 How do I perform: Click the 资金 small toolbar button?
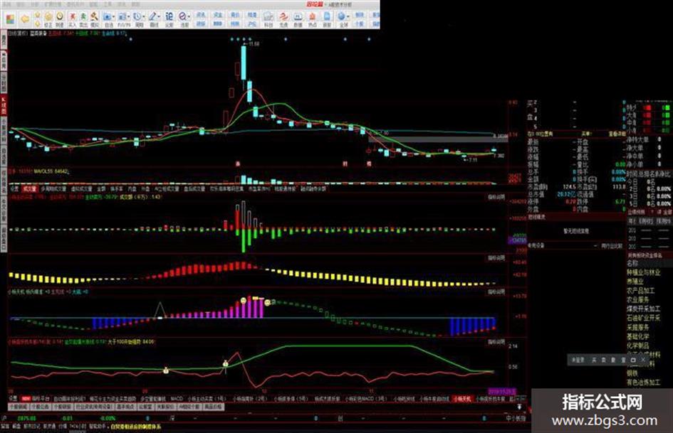pos(218,15)
